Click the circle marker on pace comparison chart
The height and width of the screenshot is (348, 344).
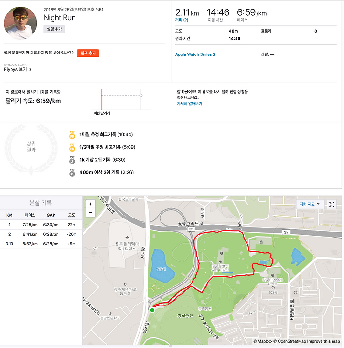[141, 95]
